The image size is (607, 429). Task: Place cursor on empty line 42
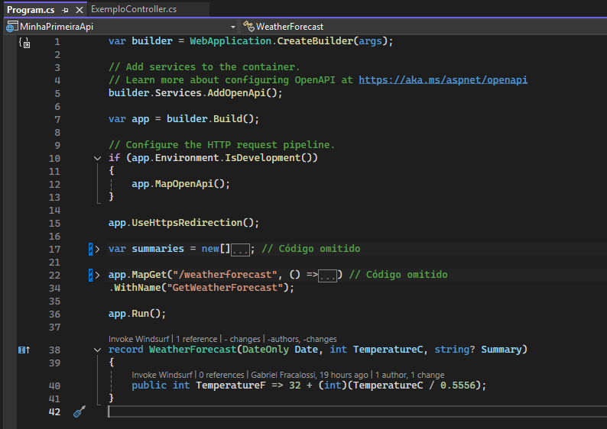click(356, 411)
